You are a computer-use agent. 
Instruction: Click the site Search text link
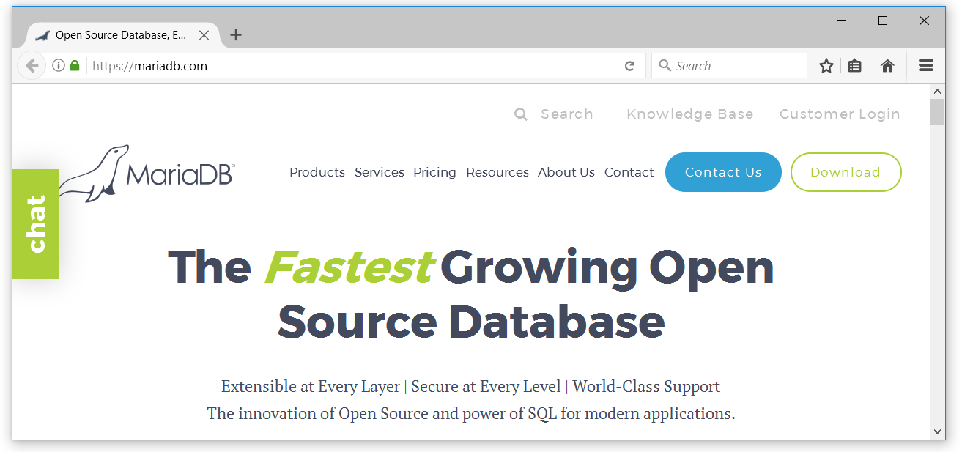pyautogui.click(x=567, y=114)
